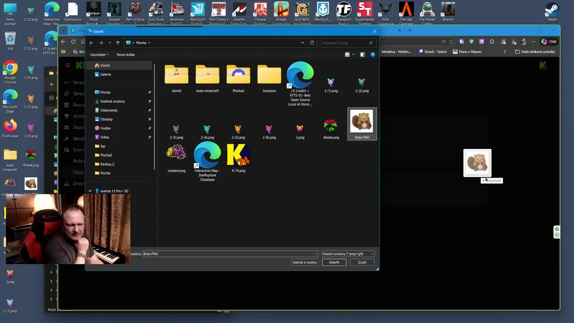
Task: Open the view options dropdown arrow
Action: (353, 55)
